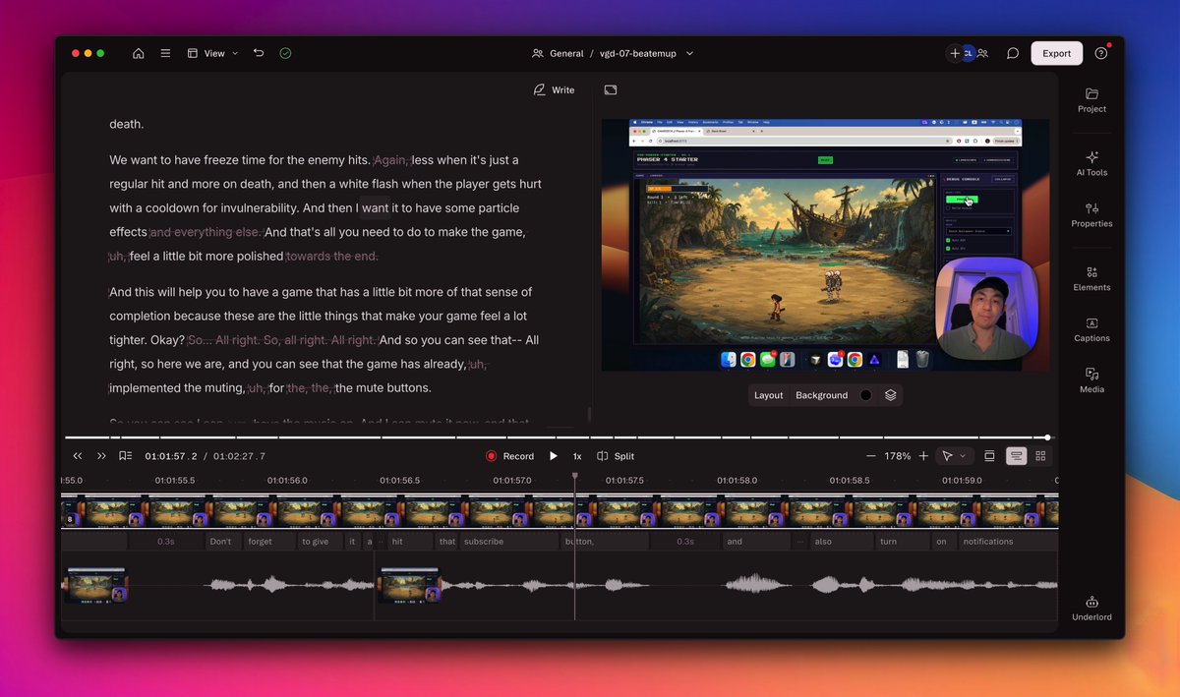Open the hamburger menu in the top bar
This screenshot has width=1180, height=697.
coord(165,53)
